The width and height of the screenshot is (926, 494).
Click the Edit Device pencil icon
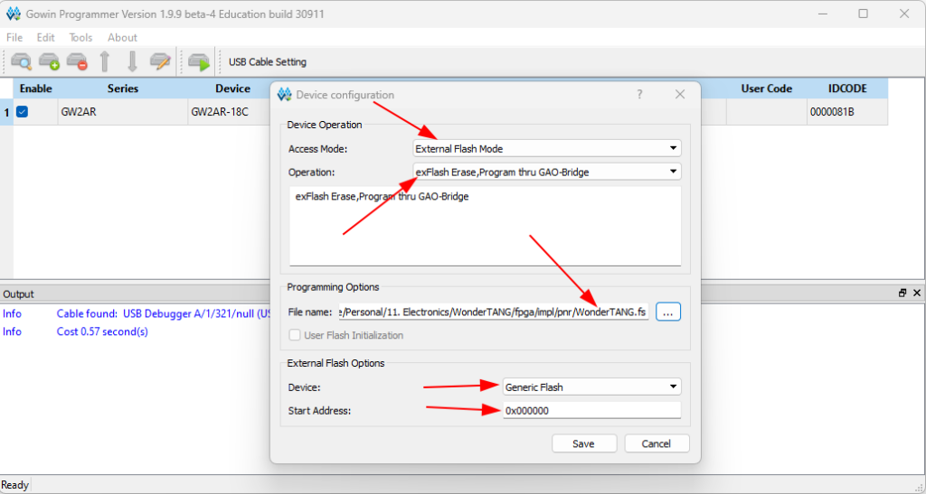160,61
